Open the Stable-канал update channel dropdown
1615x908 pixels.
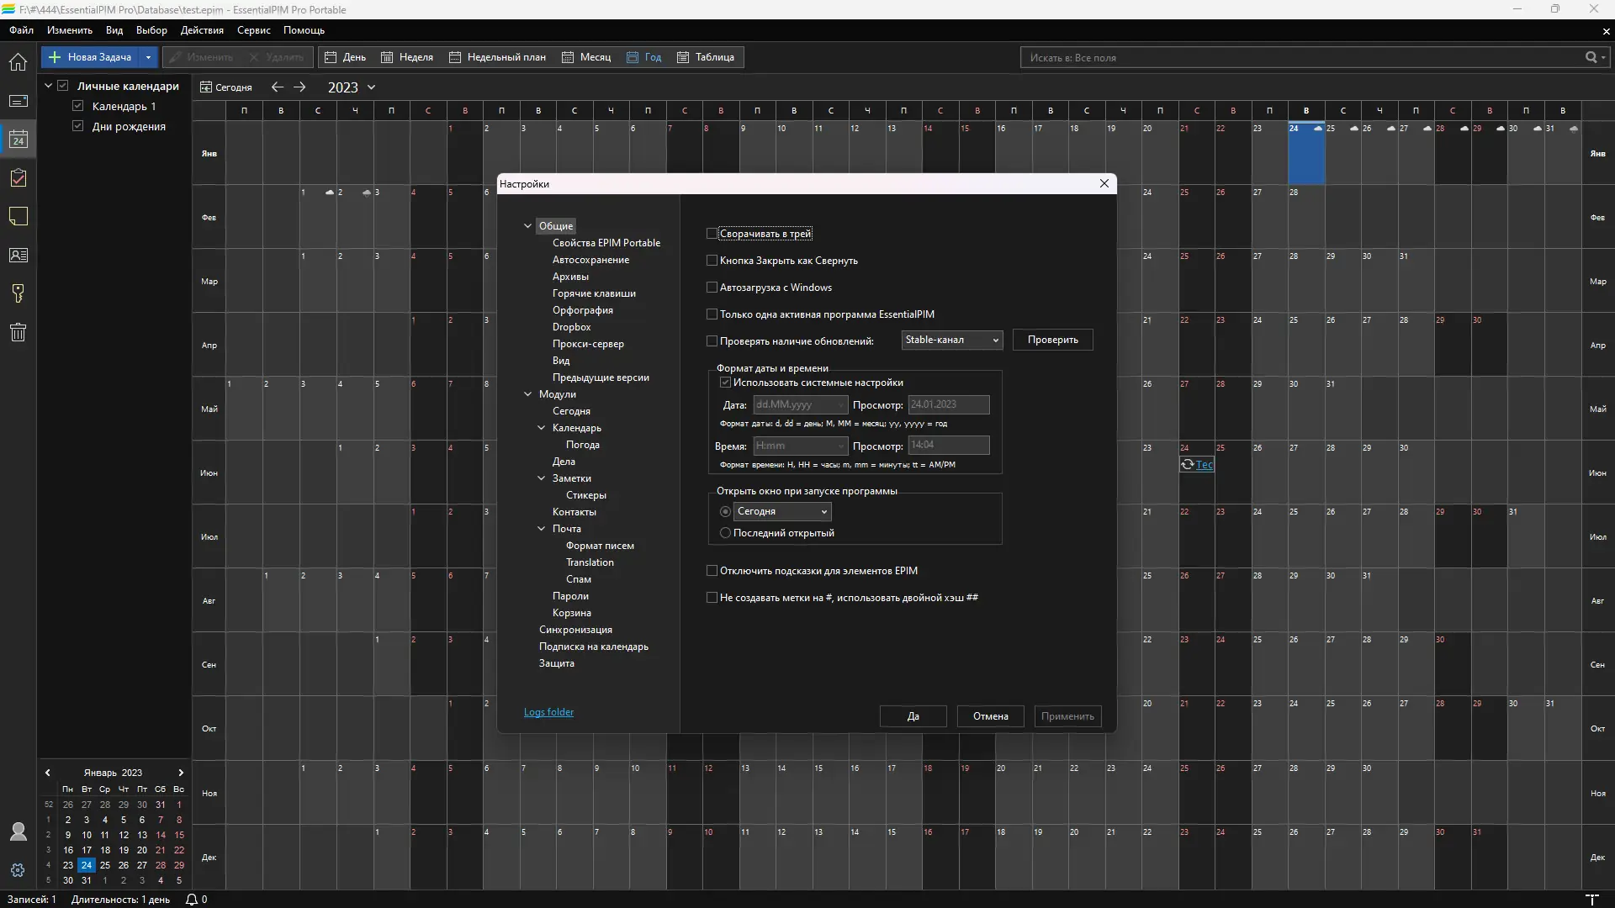click(951, 340)
